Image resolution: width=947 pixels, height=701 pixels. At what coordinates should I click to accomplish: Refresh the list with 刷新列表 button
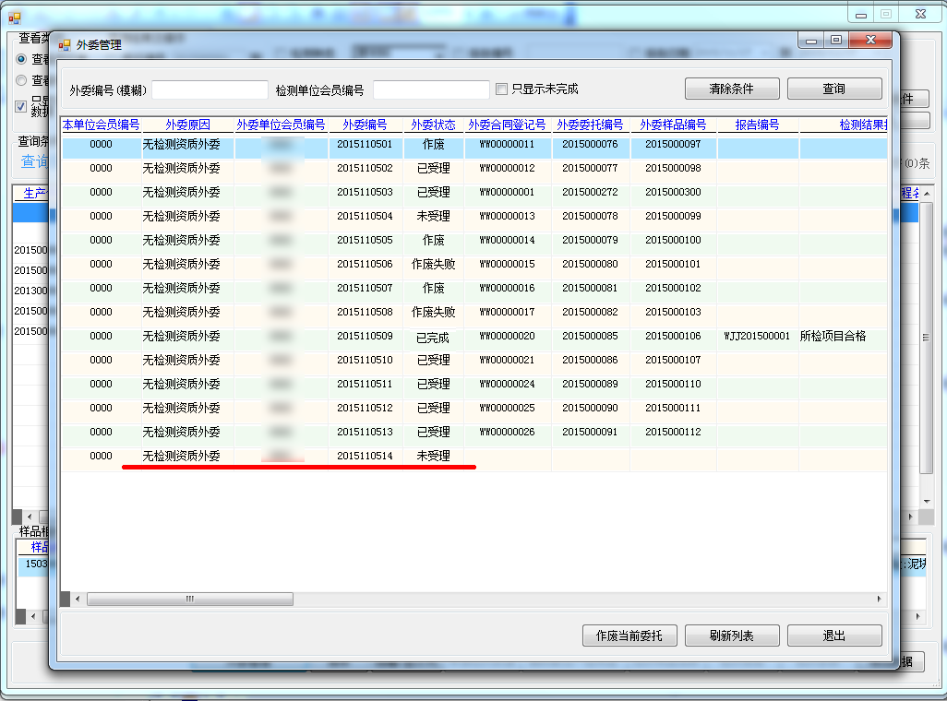point(732,636)
